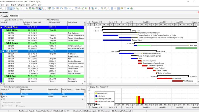199x112 pixels.
Task: Select the Activities tab
Action: click(14, 16)
